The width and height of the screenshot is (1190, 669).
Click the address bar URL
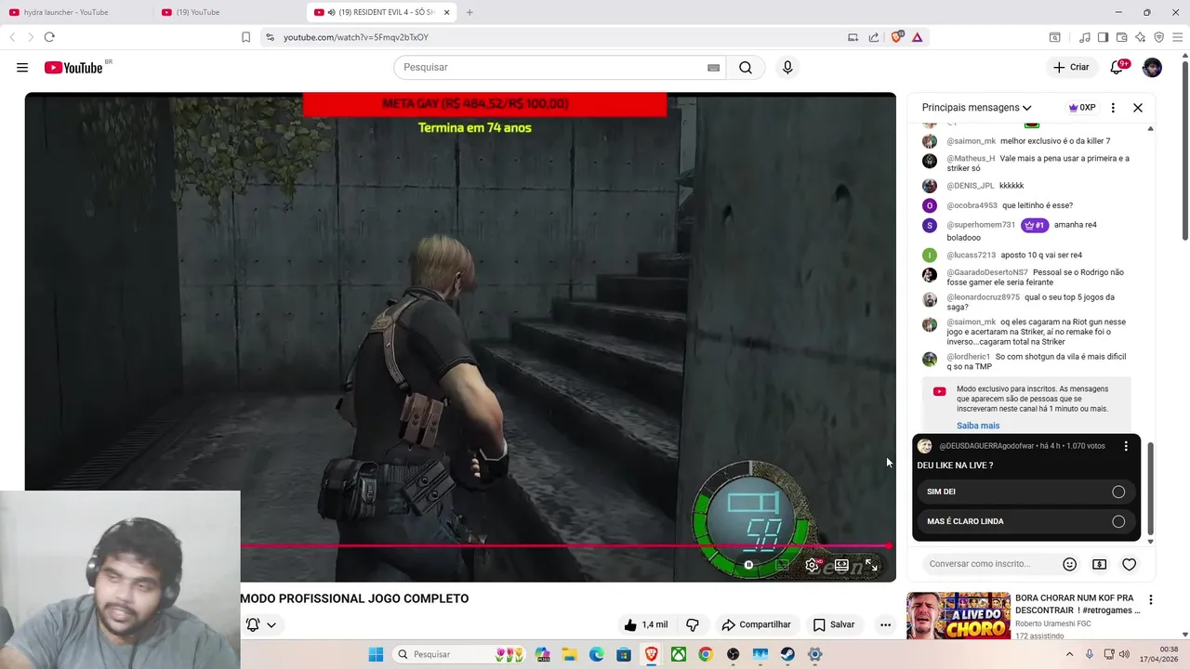pos(356,37)
